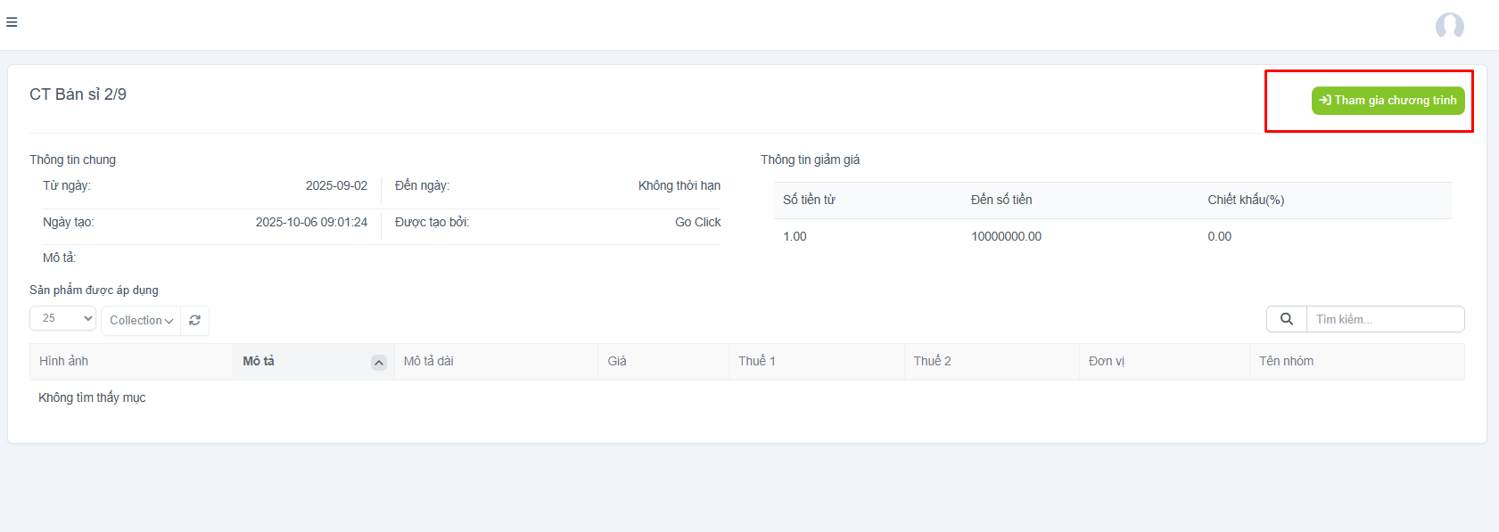Viewport: 1499px width, 532px height.
Task: Click the Thuế 1 column header
Action: (757, 361)
